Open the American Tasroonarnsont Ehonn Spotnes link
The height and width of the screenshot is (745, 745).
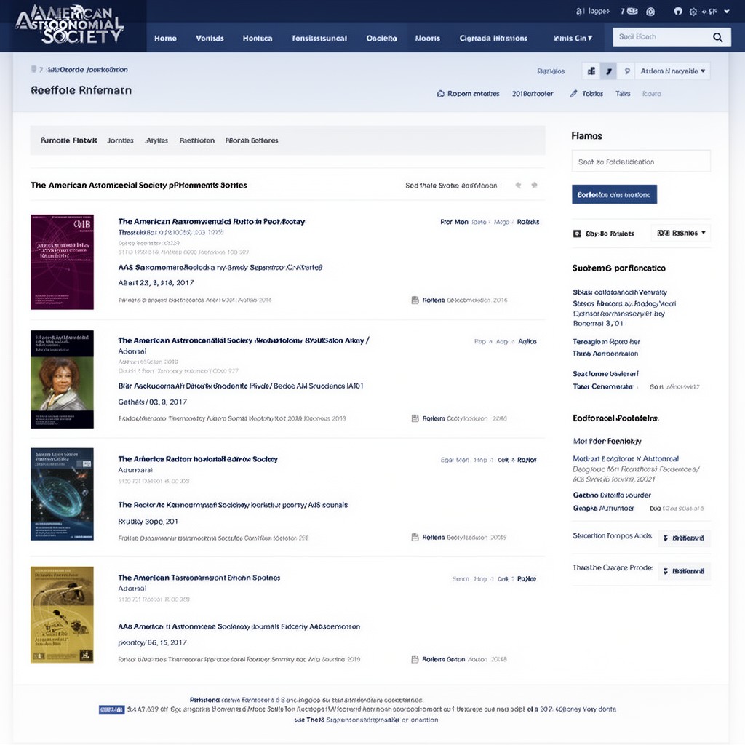tap(199, 578)
